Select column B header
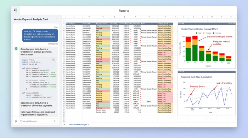This screenshot has width=248, height=138. pos(89,17)
